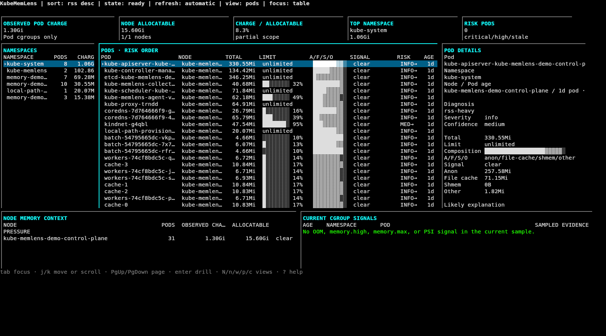
Task: Click the TOTAL column header in pods table
Action: click(234, 57)
